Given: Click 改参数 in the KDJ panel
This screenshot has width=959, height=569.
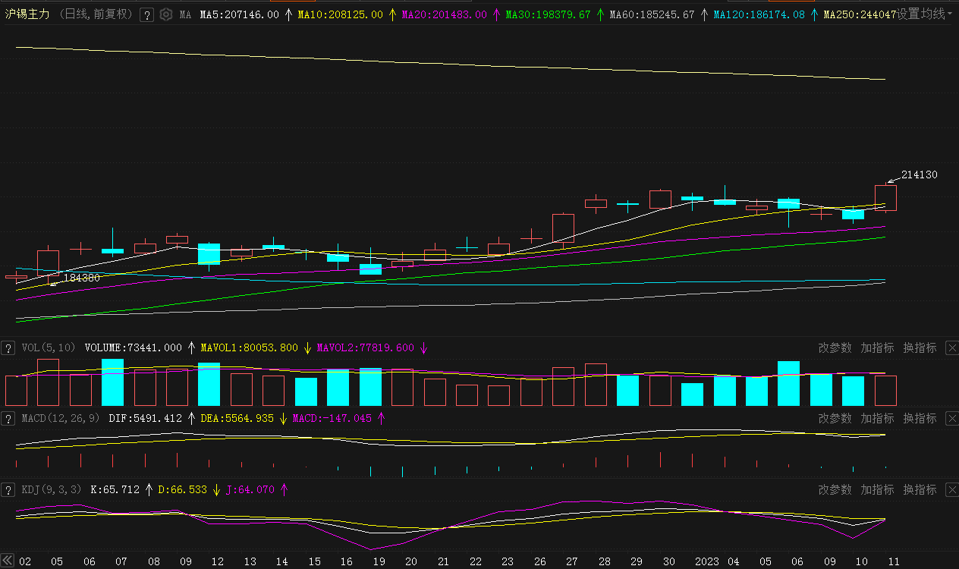Looking at the screenshot, I should click(x=835, y=490).
